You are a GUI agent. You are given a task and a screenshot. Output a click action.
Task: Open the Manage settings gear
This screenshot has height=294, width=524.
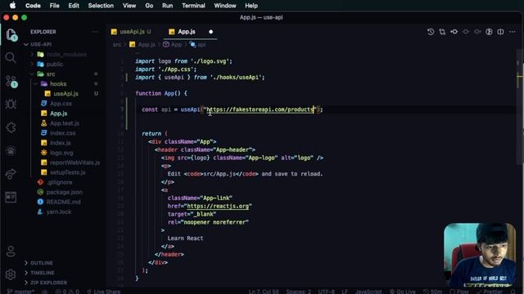tap(11, 274)
